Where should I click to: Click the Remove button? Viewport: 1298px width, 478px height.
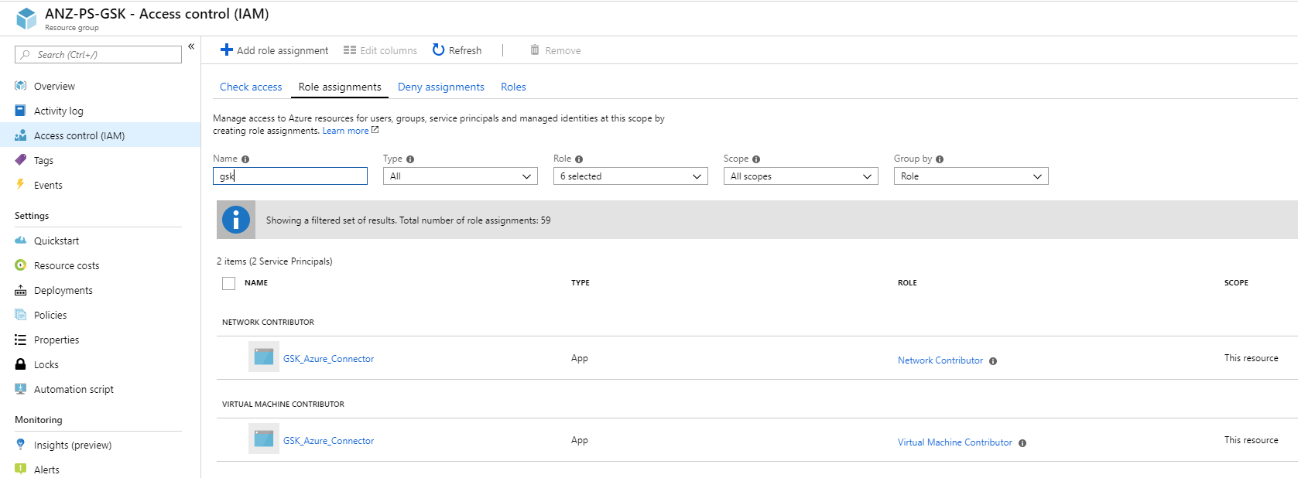[555, 50]
